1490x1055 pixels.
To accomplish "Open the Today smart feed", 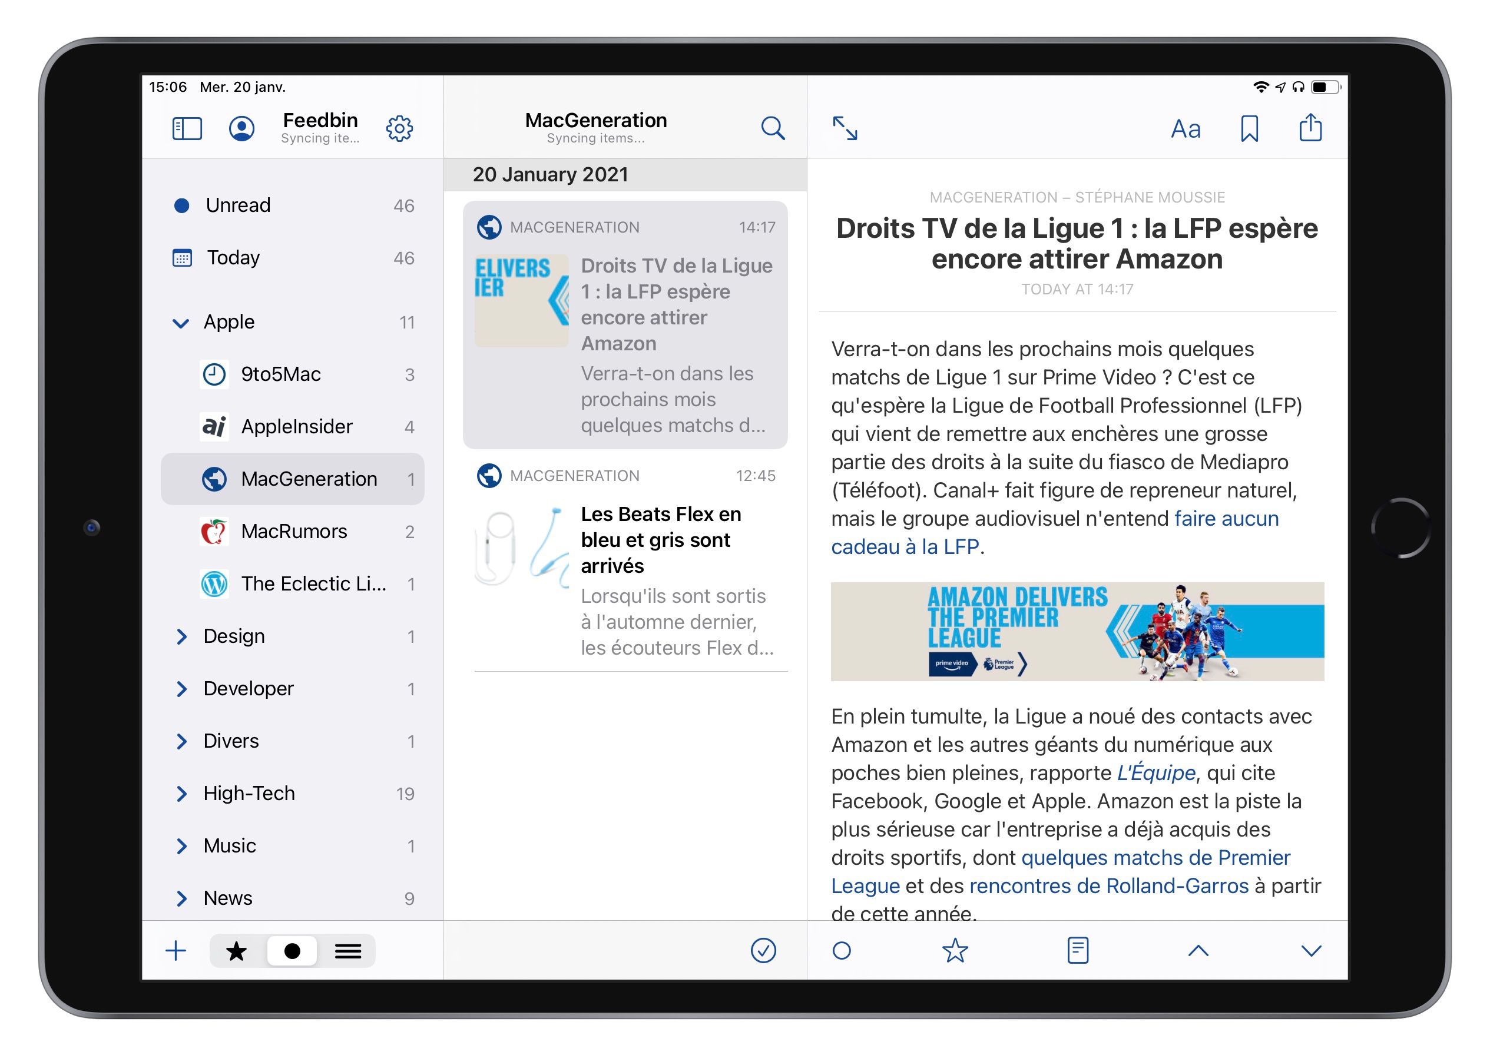I will click(293, 258).
